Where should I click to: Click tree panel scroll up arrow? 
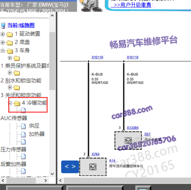pyautogui.click(x=52, y=16)
